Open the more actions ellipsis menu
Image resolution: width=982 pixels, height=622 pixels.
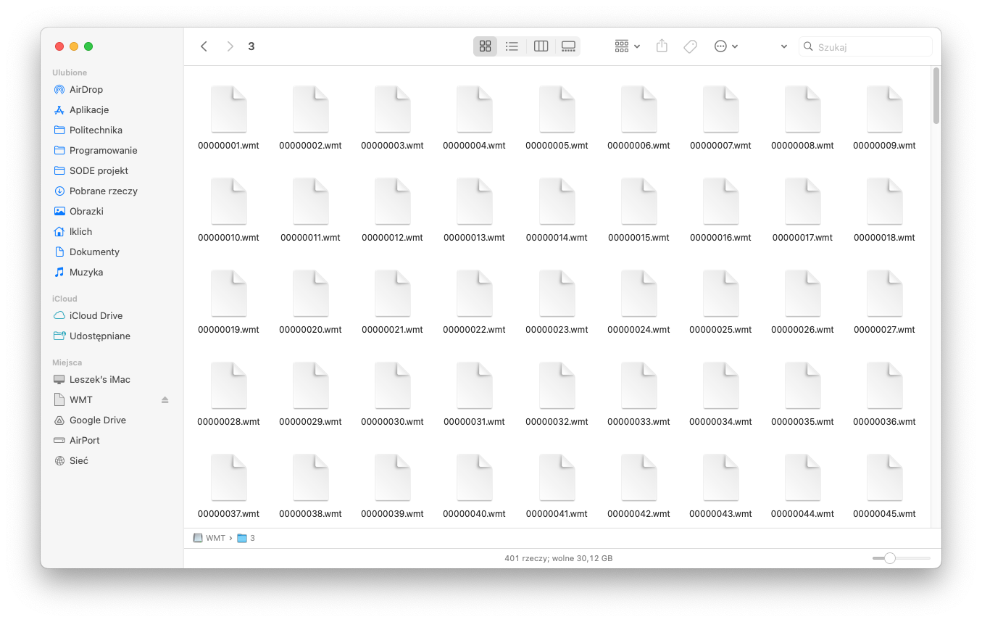pos(726,46)
